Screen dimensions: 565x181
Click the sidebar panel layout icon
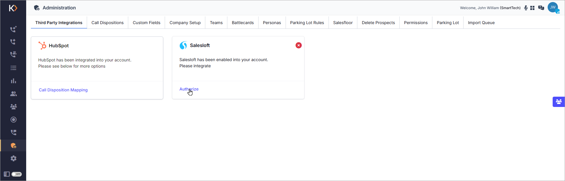[7, 174]
